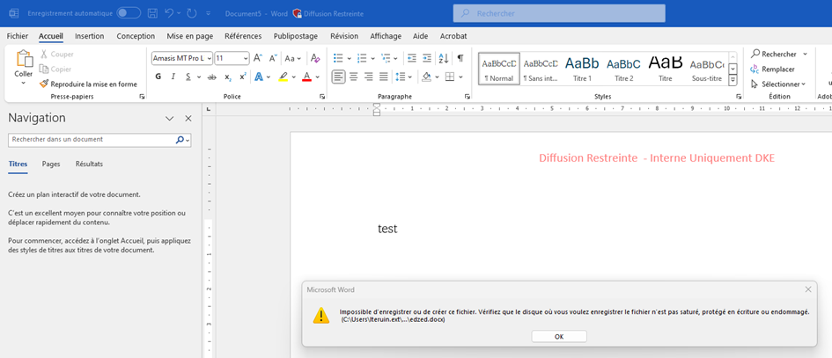Click the Rechercher dans un document field
This screenshot has height=358, width=832.
tap(91, 140)
